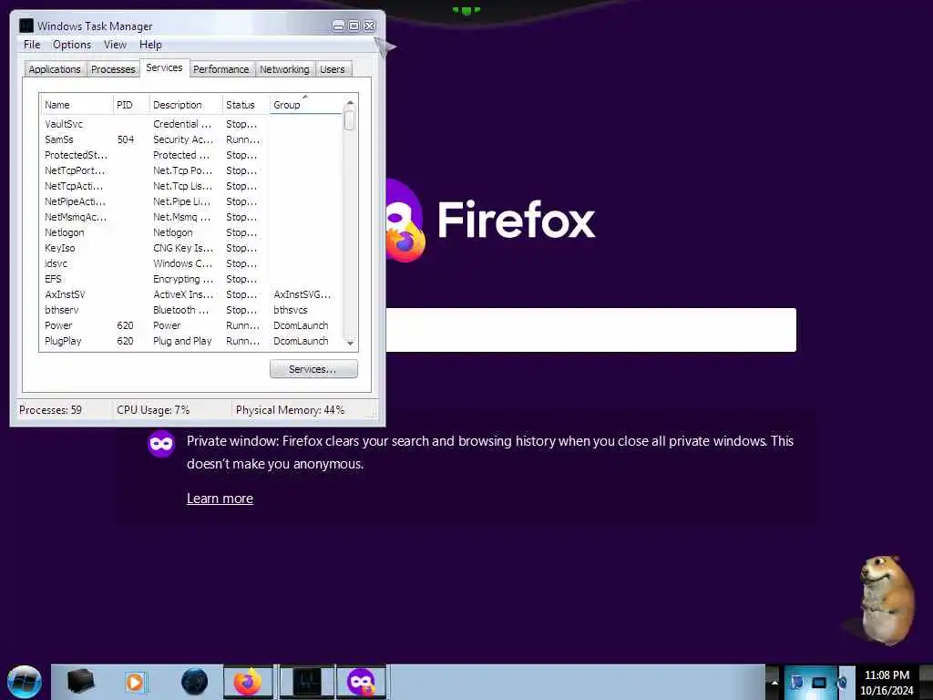Switch to the Performance tab
Image resolution: width=933 pixels, height=700 pixels.
[221, 69]
